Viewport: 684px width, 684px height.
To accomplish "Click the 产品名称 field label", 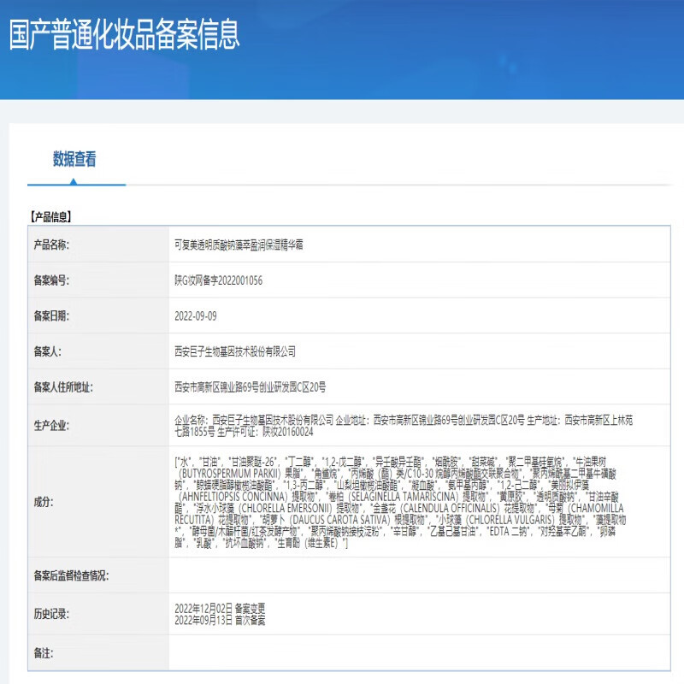I will (51, 244).
